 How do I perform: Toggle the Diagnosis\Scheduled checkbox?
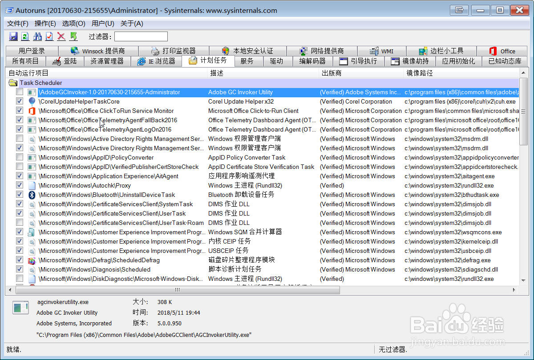[x=20, y=269]
